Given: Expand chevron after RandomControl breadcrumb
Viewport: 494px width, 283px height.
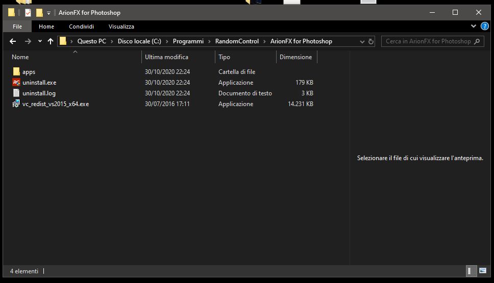Looking at the screenshot, I should click(x=265, y=41).
